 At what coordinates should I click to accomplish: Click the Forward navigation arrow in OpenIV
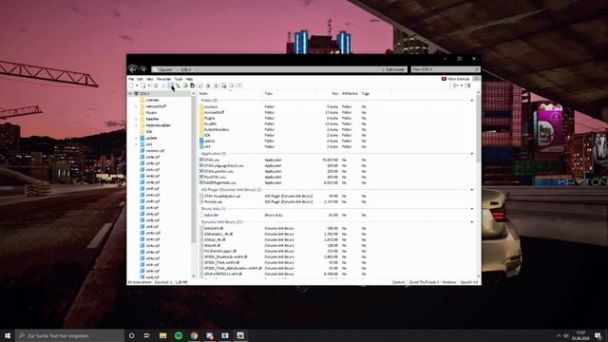tap(143, 69)
